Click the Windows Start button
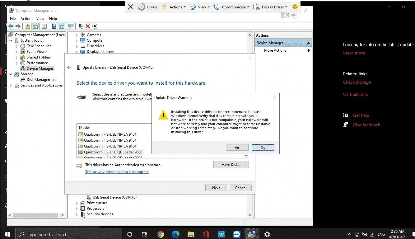 tap(7, 234)
